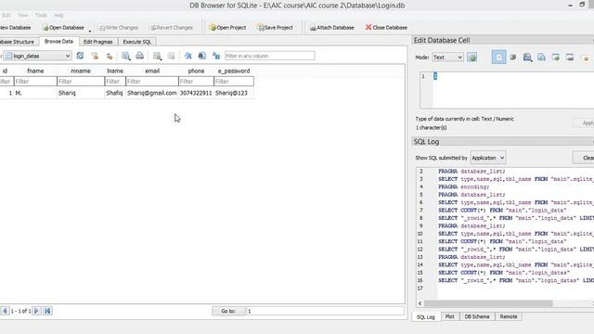
Task: Select cell Shariq@gmail.com
Action: (x=152, y=93)
